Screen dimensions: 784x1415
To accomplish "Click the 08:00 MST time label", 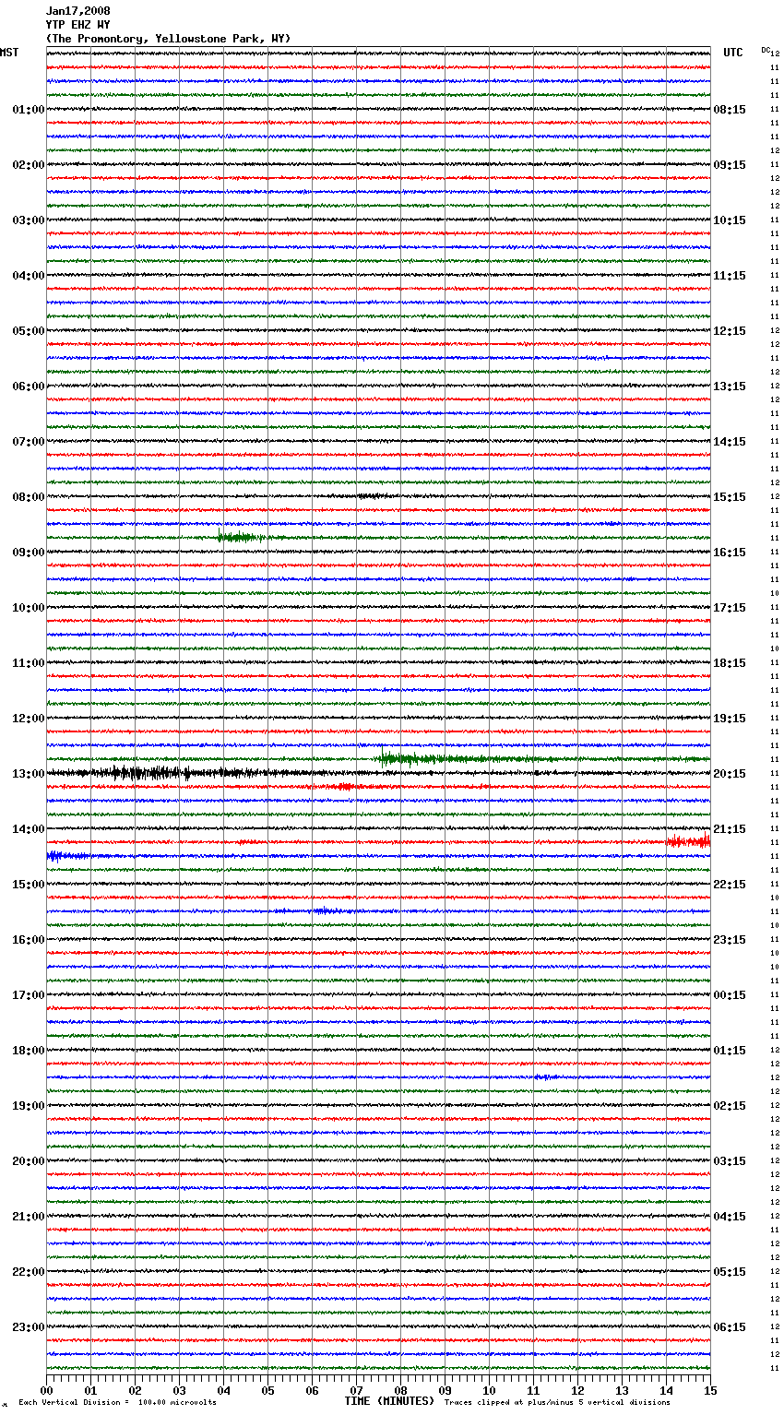I will [29, 497].
